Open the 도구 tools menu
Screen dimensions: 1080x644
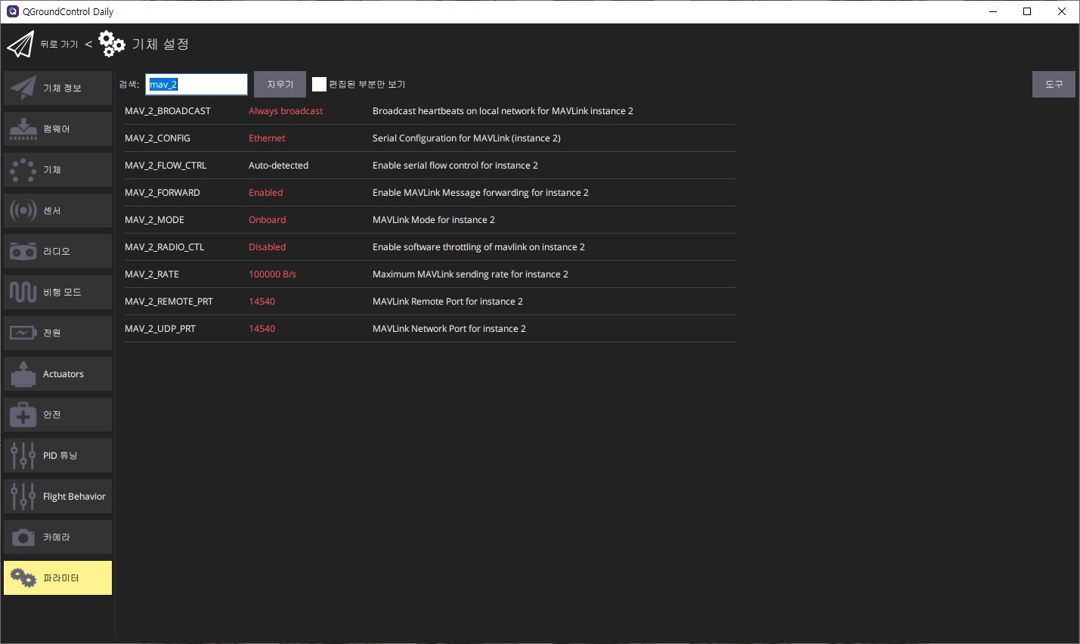[1054, 85]
